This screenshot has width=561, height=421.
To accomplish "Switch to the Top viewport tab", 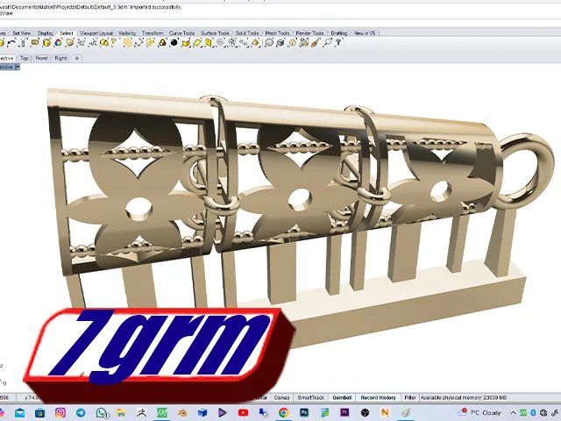I will coord(25,58).
